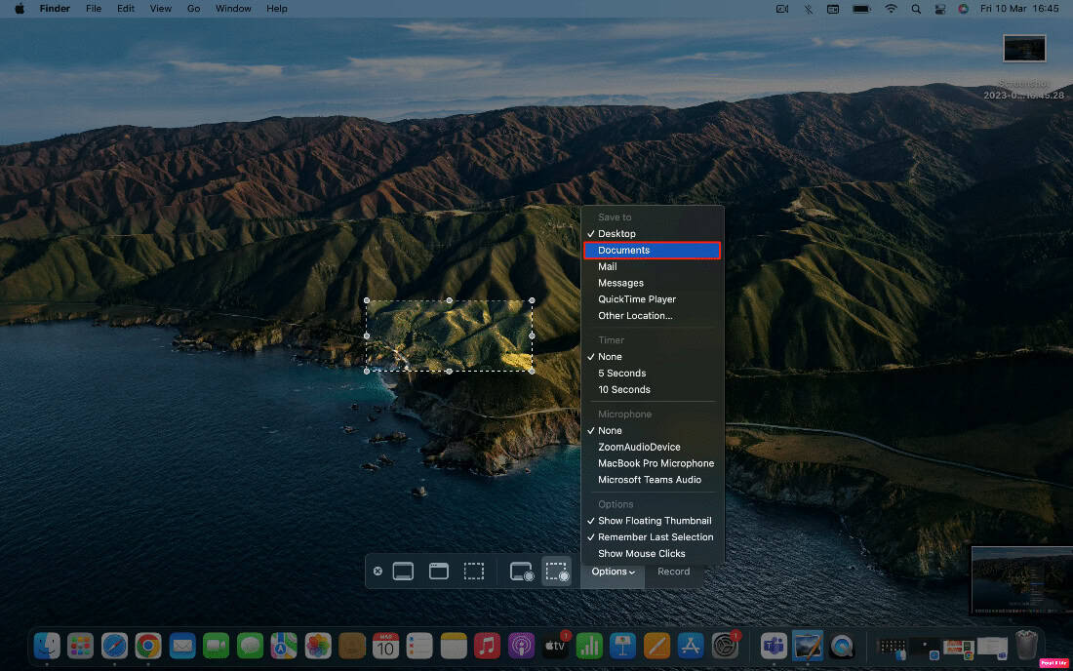Open the Apple menu
1073x671 pixels.
click(x=20, y=9)
